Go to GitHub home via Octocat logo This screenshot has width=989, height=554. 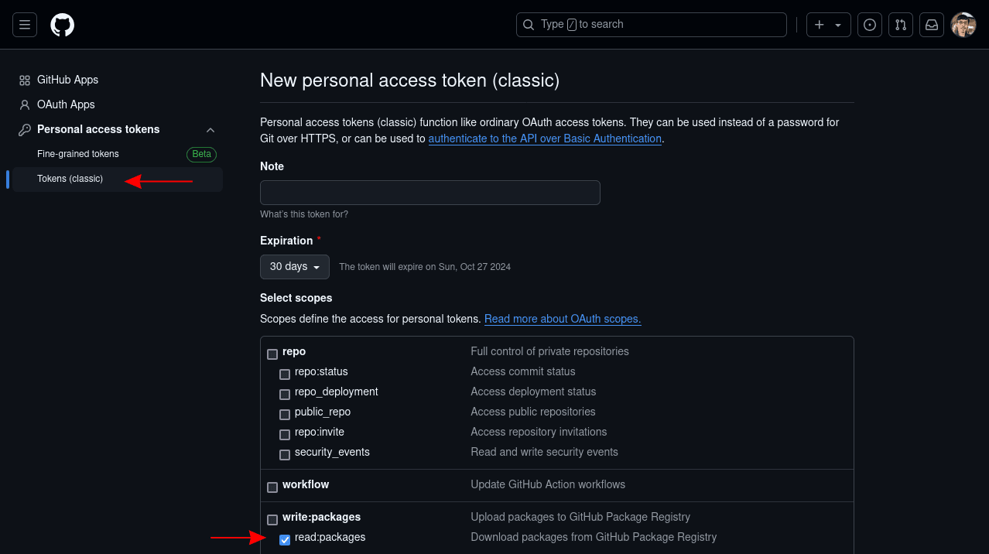click(63, 25)
